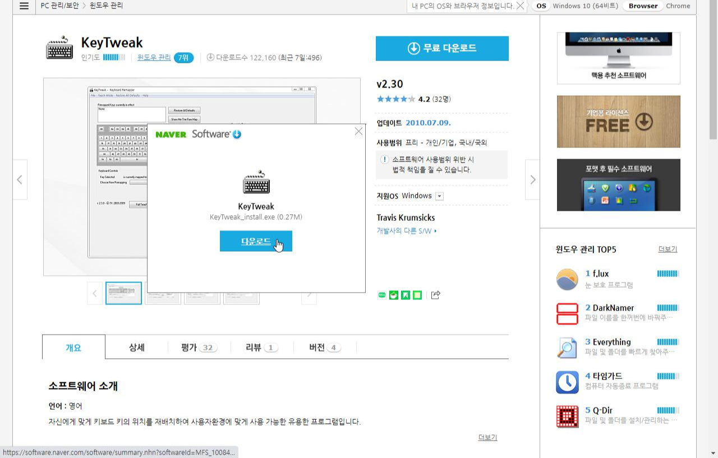This screenshot has height=458, width=718.
Task: Open the 기업용 라이선스 FREE banner
Action: point(619,122)
